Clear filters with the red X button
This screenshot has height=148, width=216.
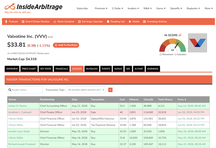click(110, 90)
